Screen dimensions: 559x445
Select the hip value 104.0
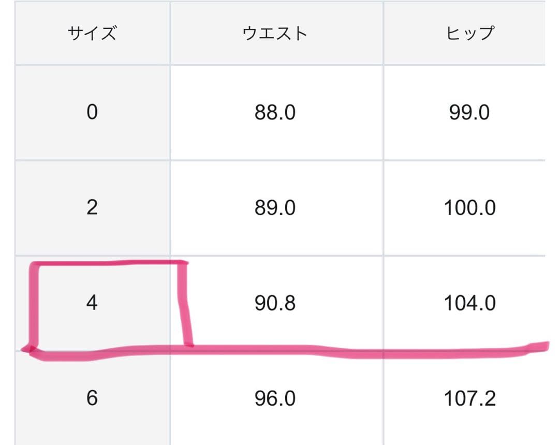click(x=469, y=303)
